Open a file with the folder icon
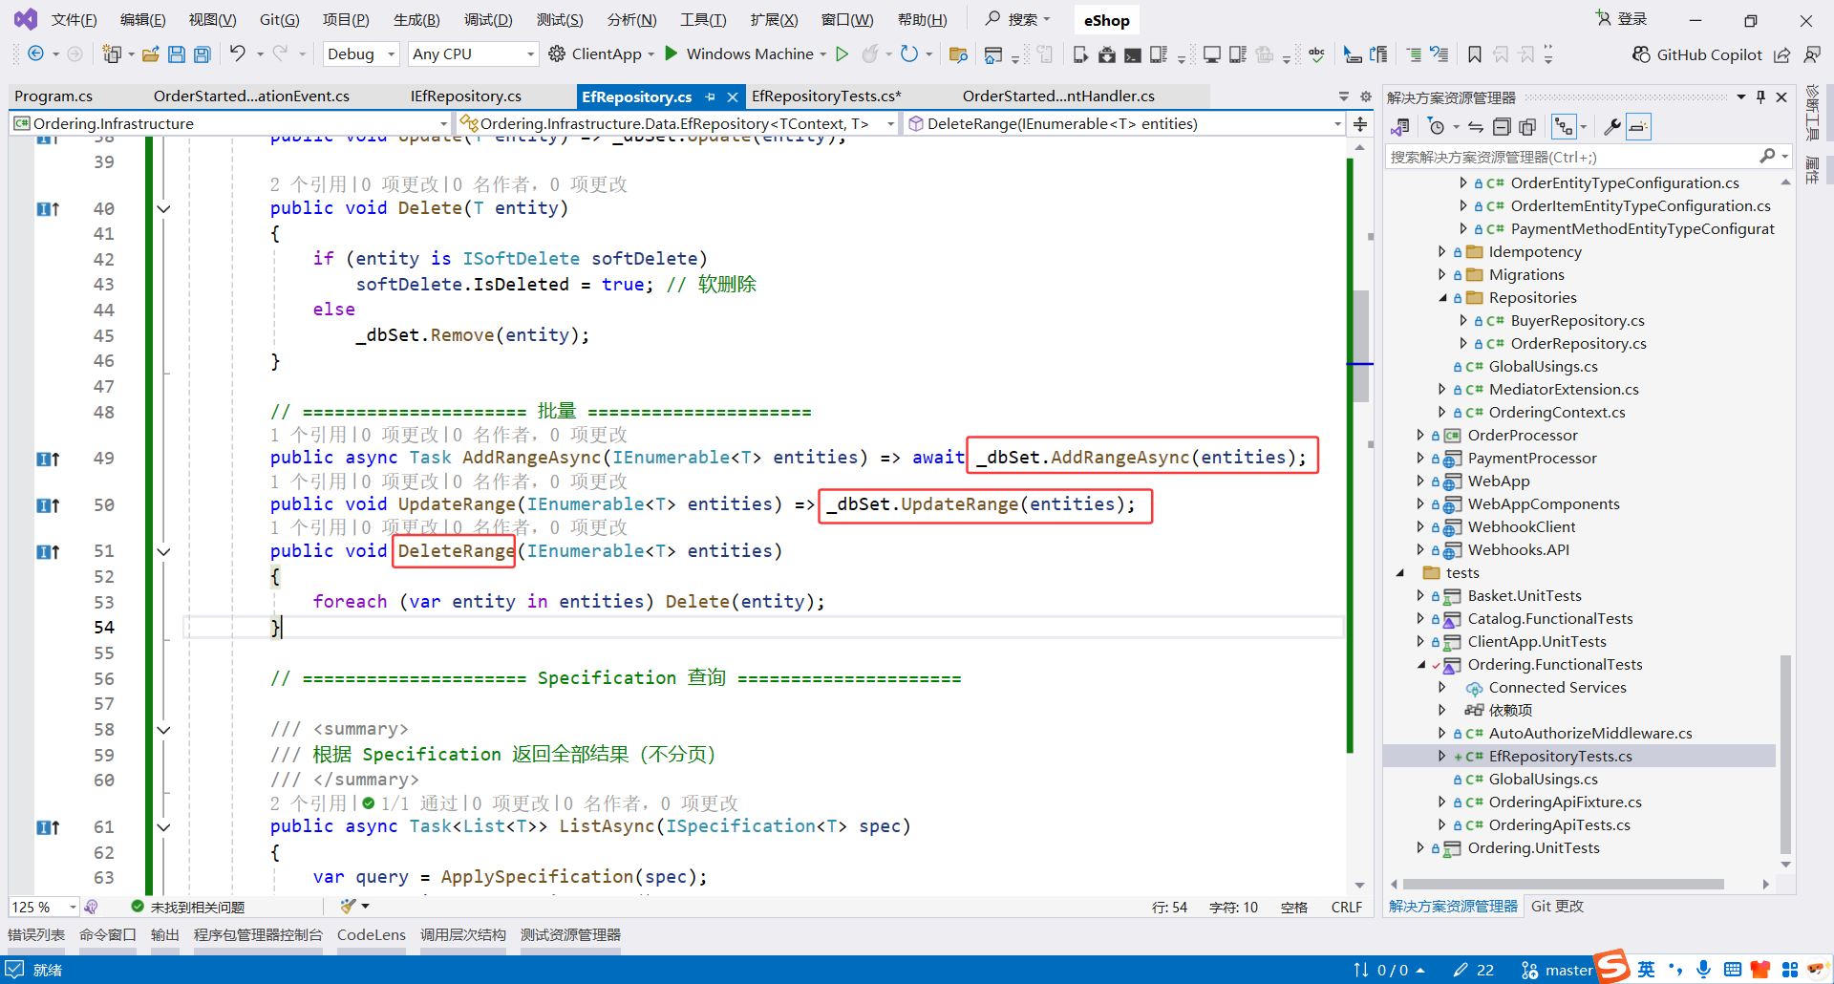This screenshot has height=984, width=1834. point(150,54)
